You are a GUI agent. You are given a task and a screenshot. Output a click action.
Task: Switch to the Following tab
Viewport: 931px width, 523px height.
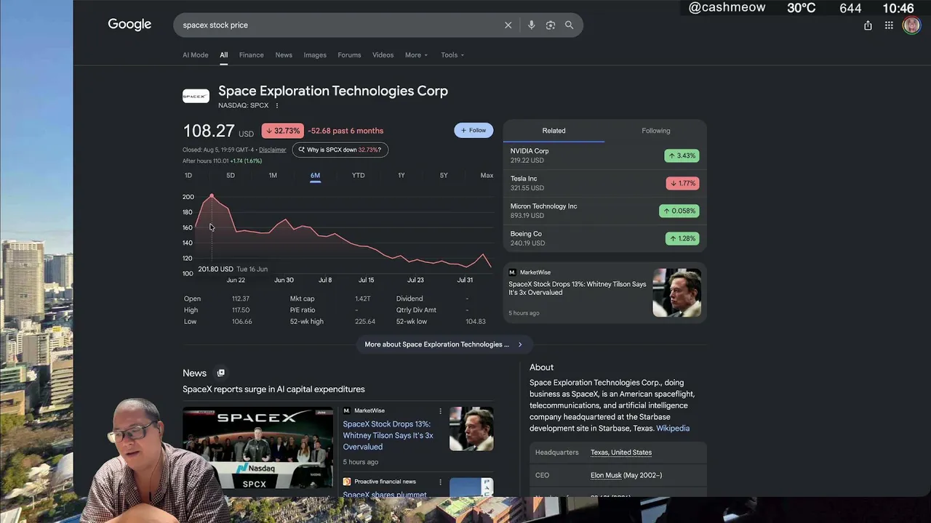point(656,131)
